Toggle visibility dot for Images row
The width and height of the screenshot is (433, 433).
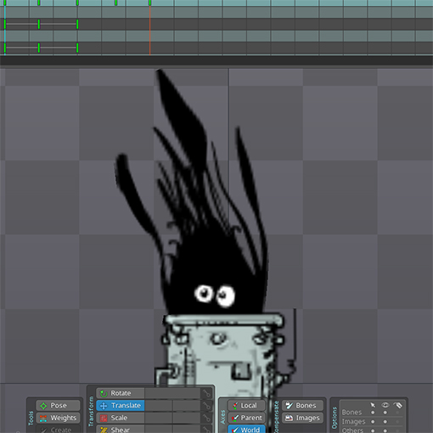pos(385,422)
